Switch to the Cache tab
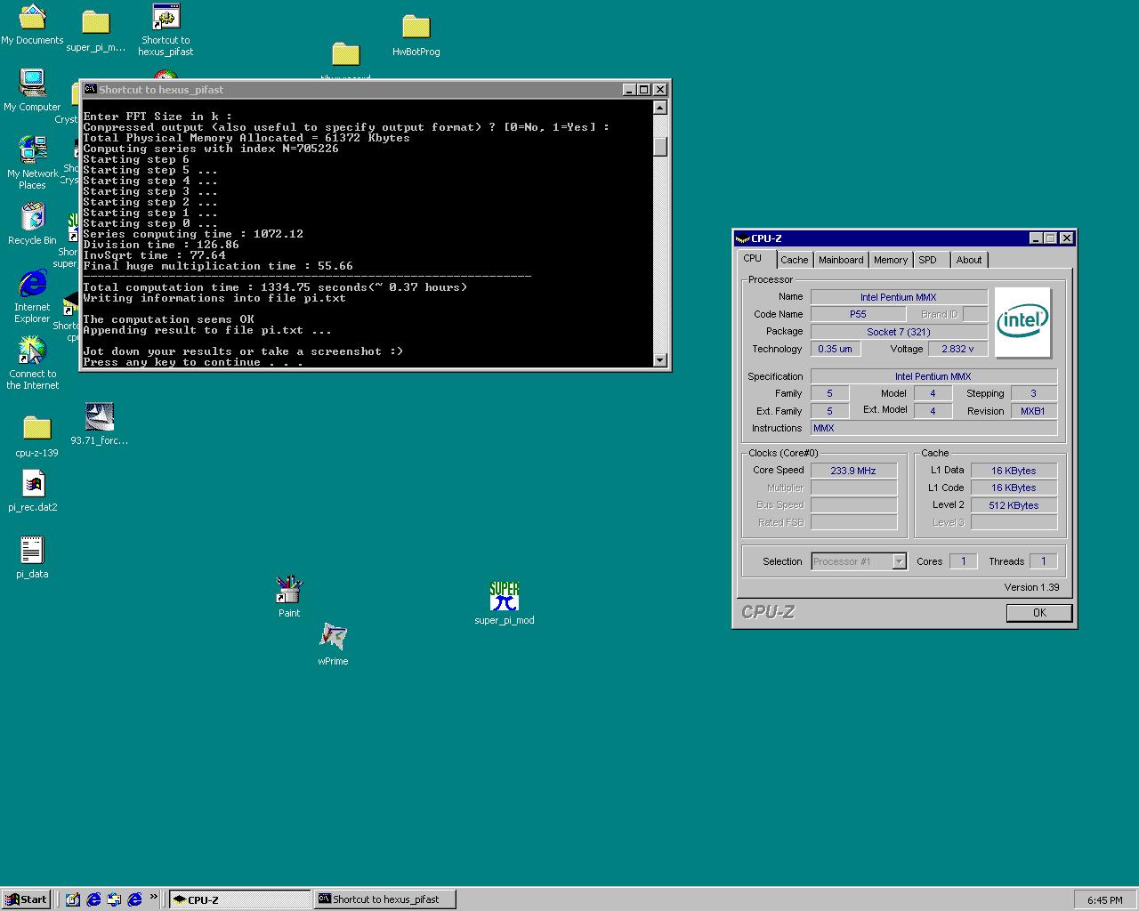 click(795, 260)
